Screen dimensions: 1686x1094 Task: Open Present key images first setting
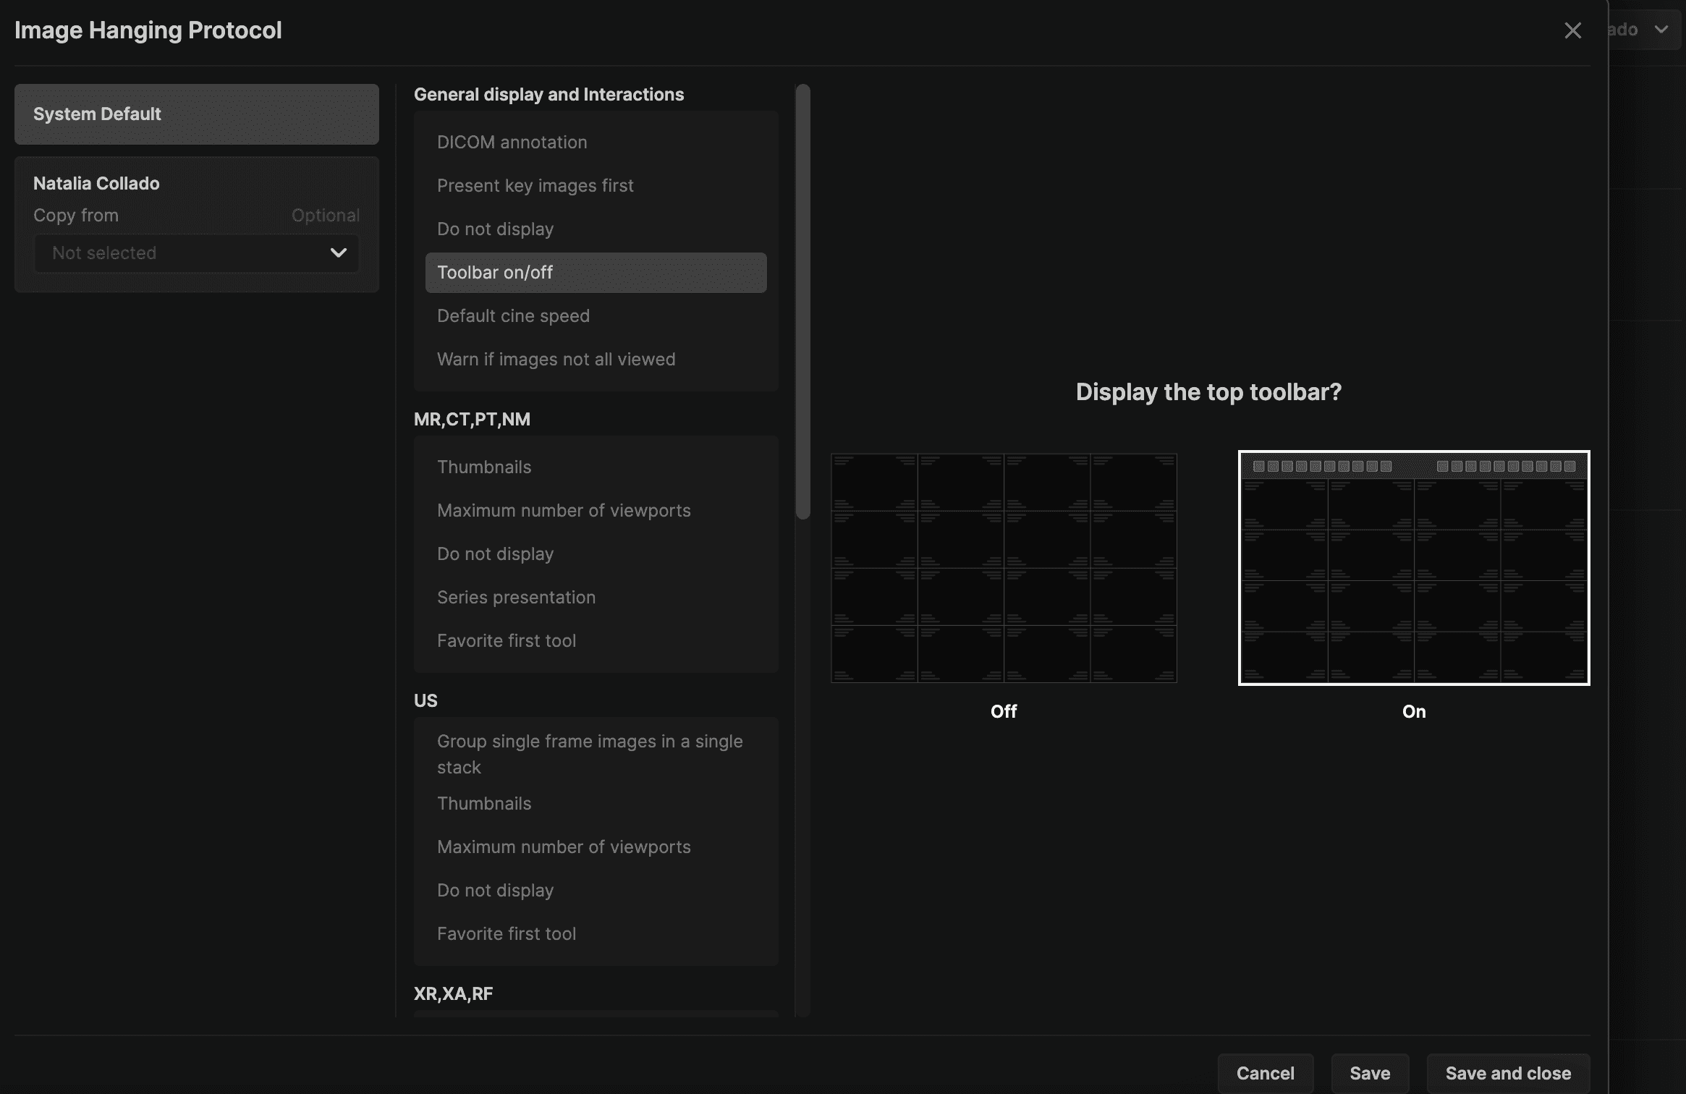(x=535, y=186)
